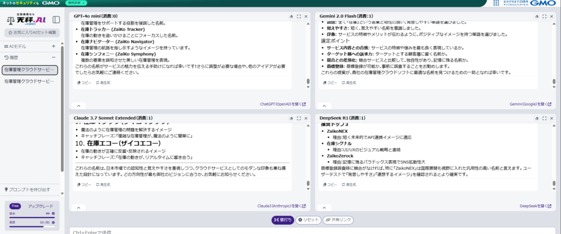
Task: Click the 壁打ち button
Action: (283, 220)
